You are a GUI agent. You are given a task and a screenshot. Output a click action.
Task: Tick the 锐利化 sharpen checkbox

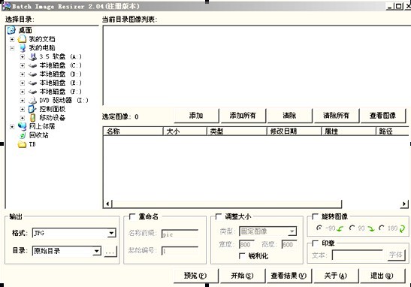pyautogui.click(x=242, y=255)
